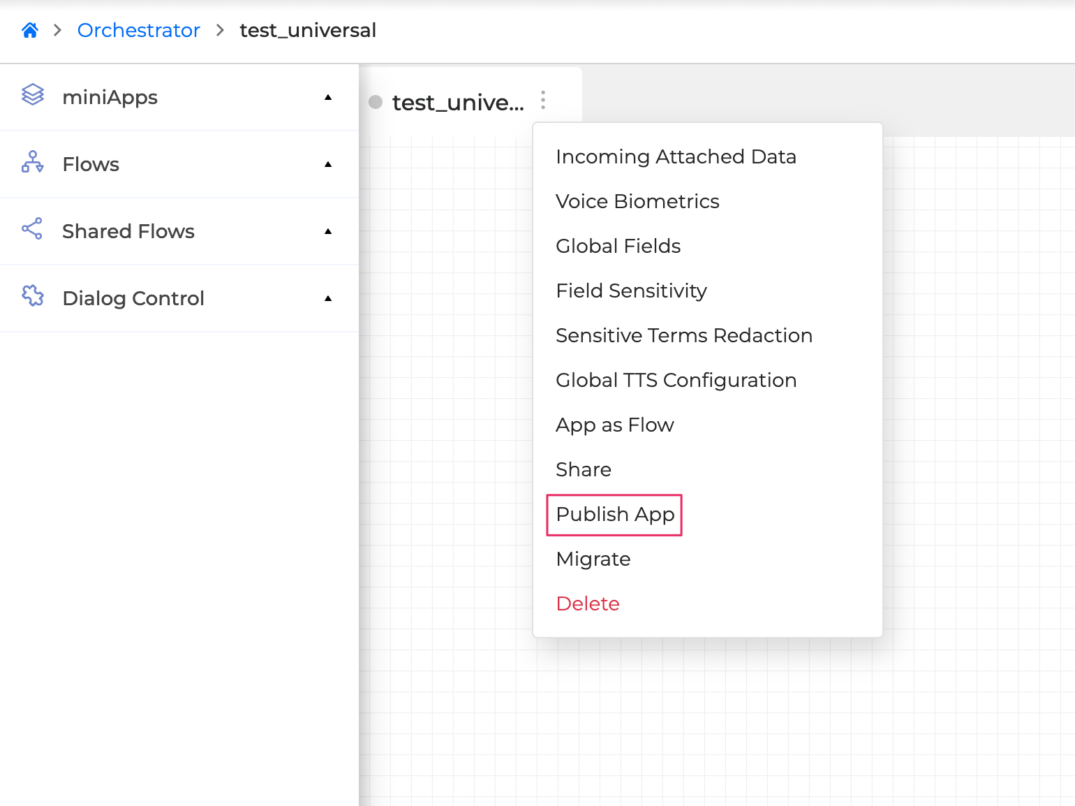Click the home icon in the breadcrumb
The image size is (1075, 806).
(29, 29)
